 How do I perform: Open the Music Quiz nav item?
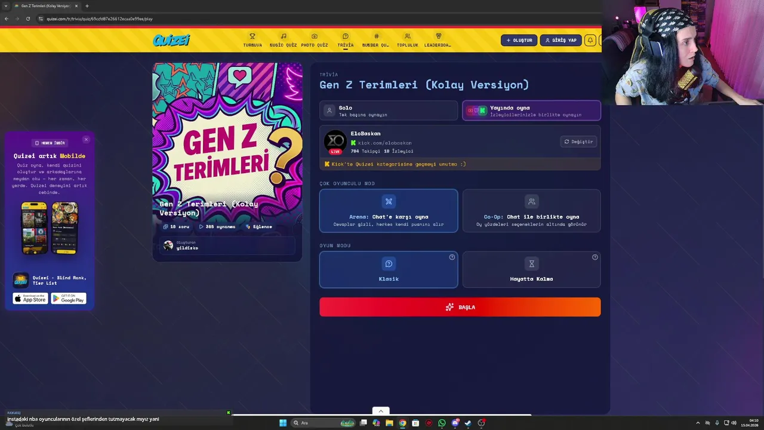283,40
